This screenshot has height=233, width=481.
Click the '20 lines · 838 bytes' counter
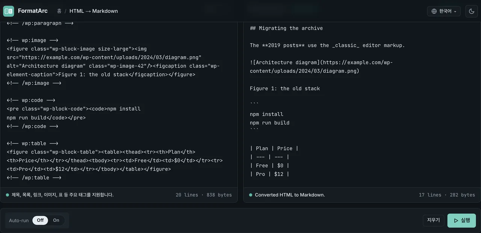(x=204, y=195)
